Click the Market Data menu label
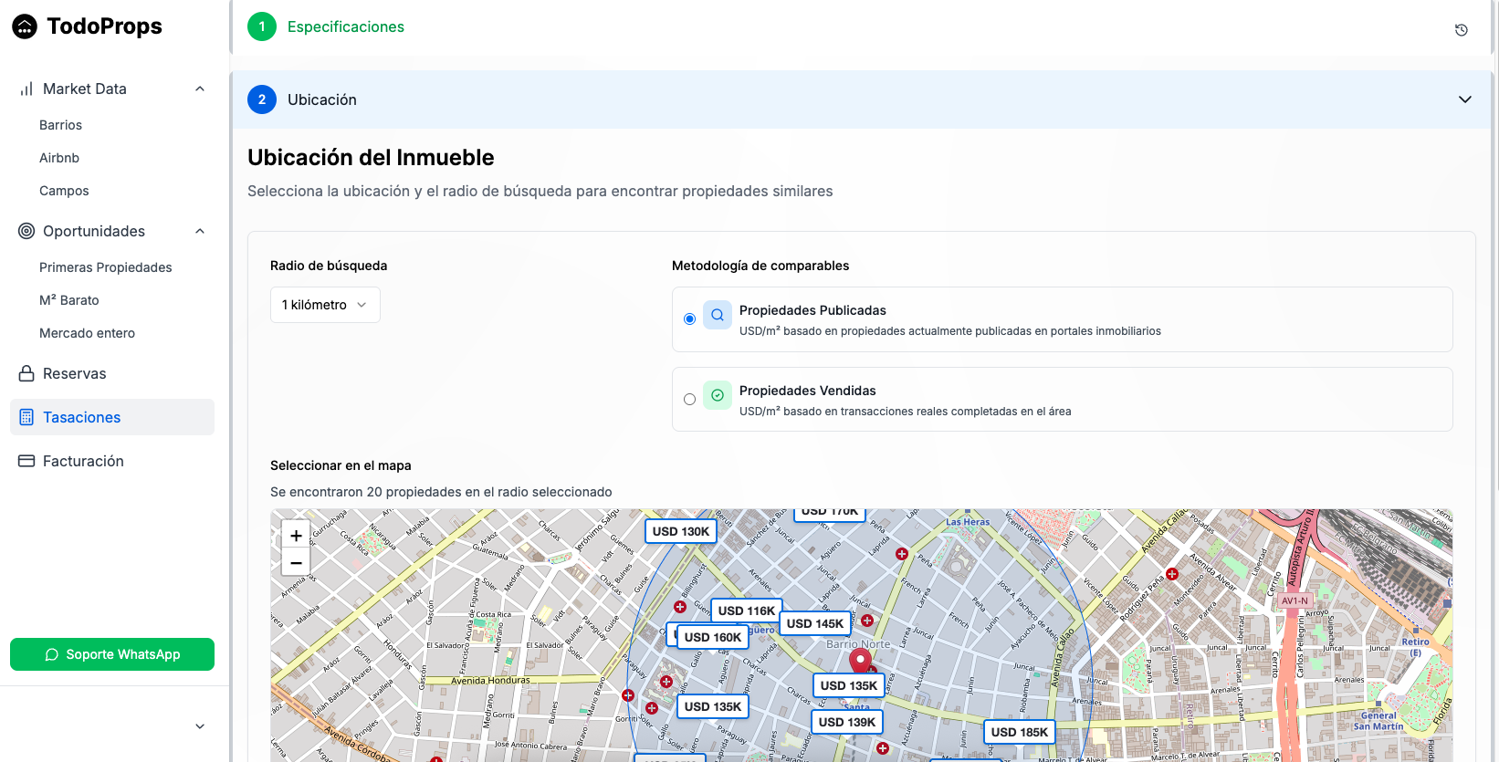The image size is (1499, 762). tap(85, 89)
